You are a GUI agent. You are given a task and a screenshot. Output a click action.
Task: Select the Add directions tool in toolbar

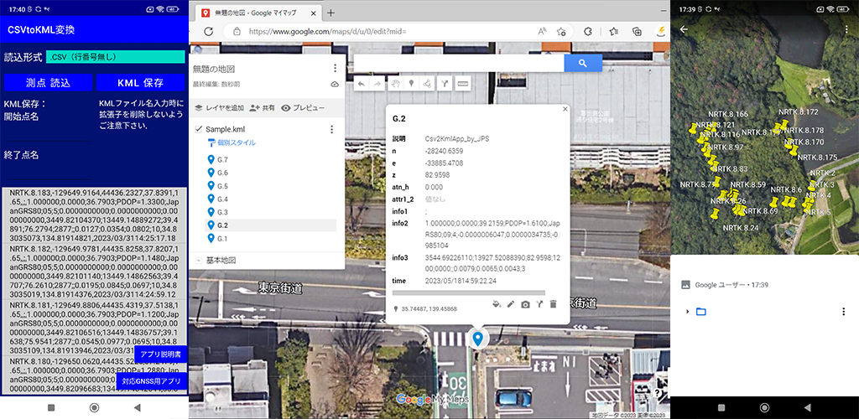tap(445, 84)
